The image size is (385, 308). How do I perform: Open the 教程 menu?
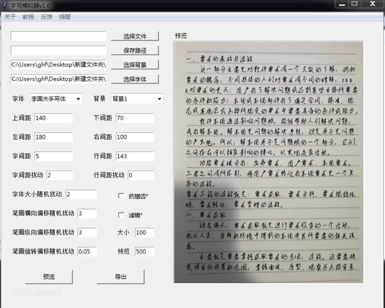[x=28, y=17]
